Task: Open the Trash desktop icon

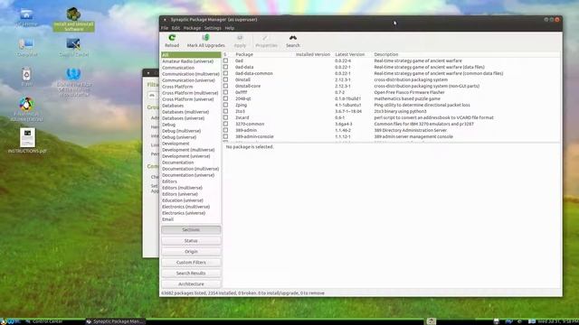Action: (x=26, y=77)
